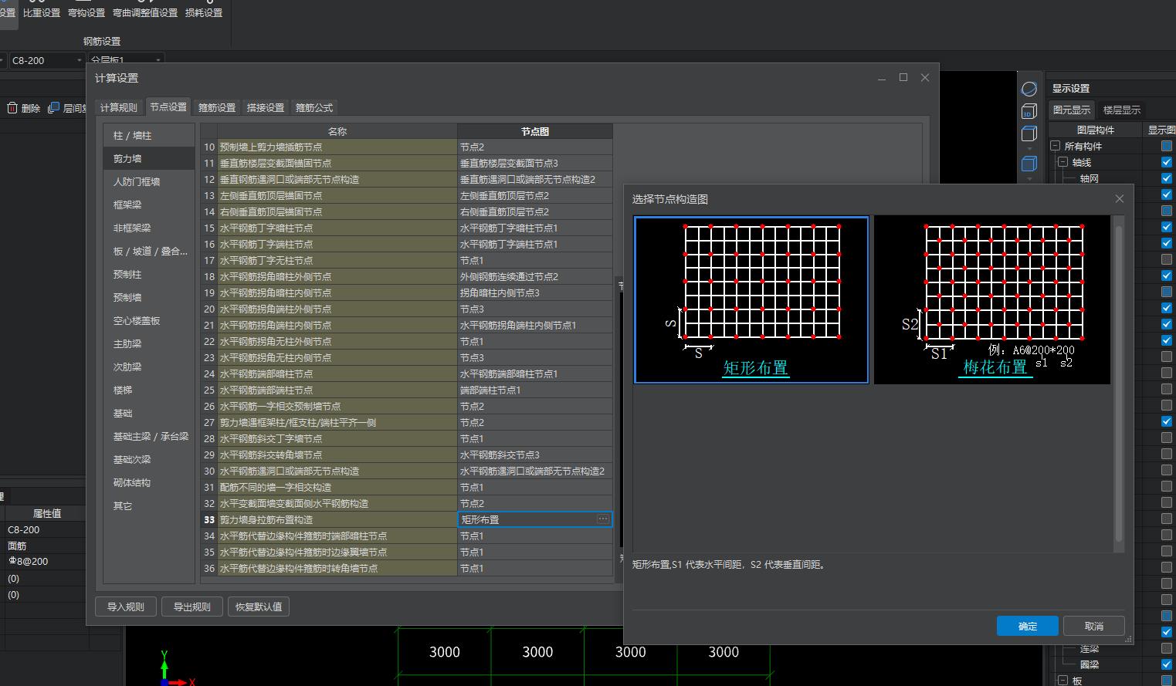
Task: Confirm with the 确定 button
Action: [1028, 626]
